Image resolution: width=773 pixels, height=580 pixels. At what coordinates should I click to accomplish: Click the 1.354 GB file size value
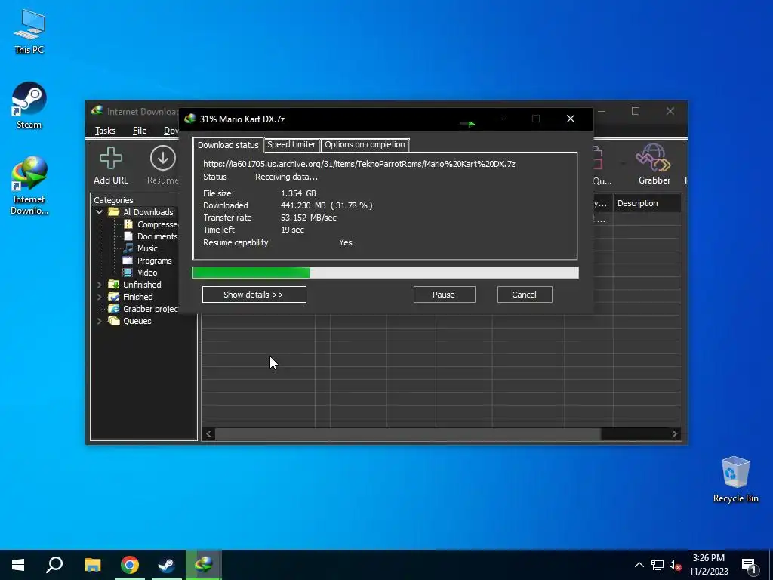click(298, 193)
